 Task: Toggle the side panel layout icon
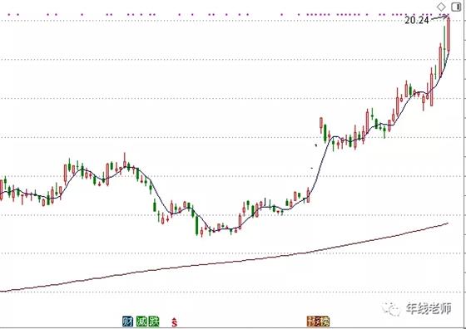456,7
